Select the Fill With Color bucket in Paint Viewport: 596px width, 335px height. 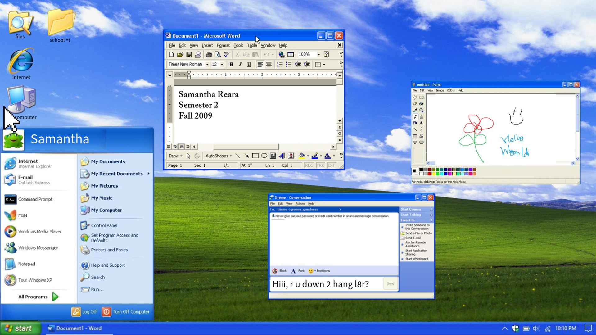[x=421, y=104]
